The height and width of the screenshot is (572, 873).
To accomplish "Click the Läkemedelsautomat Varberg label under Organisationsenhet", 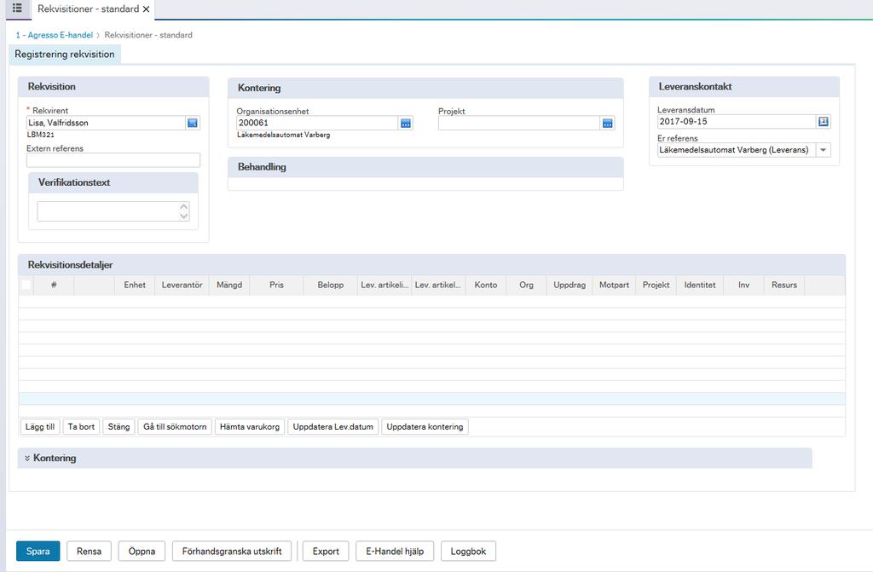I will pyautogui.click(x=283, y=135).
